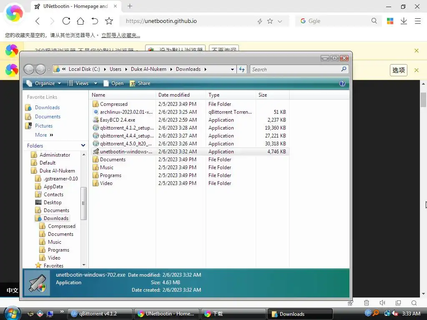Expand the arrow after Downloads breadcrumb
This screenshot has width=427, height=320.
point(206,70)
